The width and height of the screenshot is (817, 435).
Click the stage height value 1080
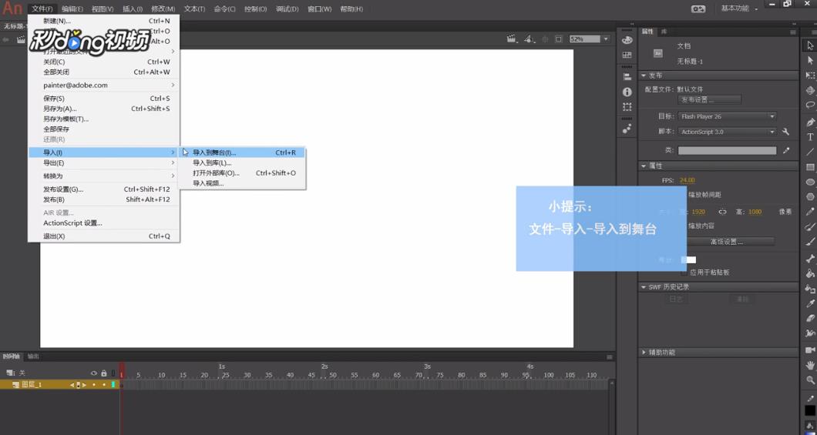[x=755, y=212]
